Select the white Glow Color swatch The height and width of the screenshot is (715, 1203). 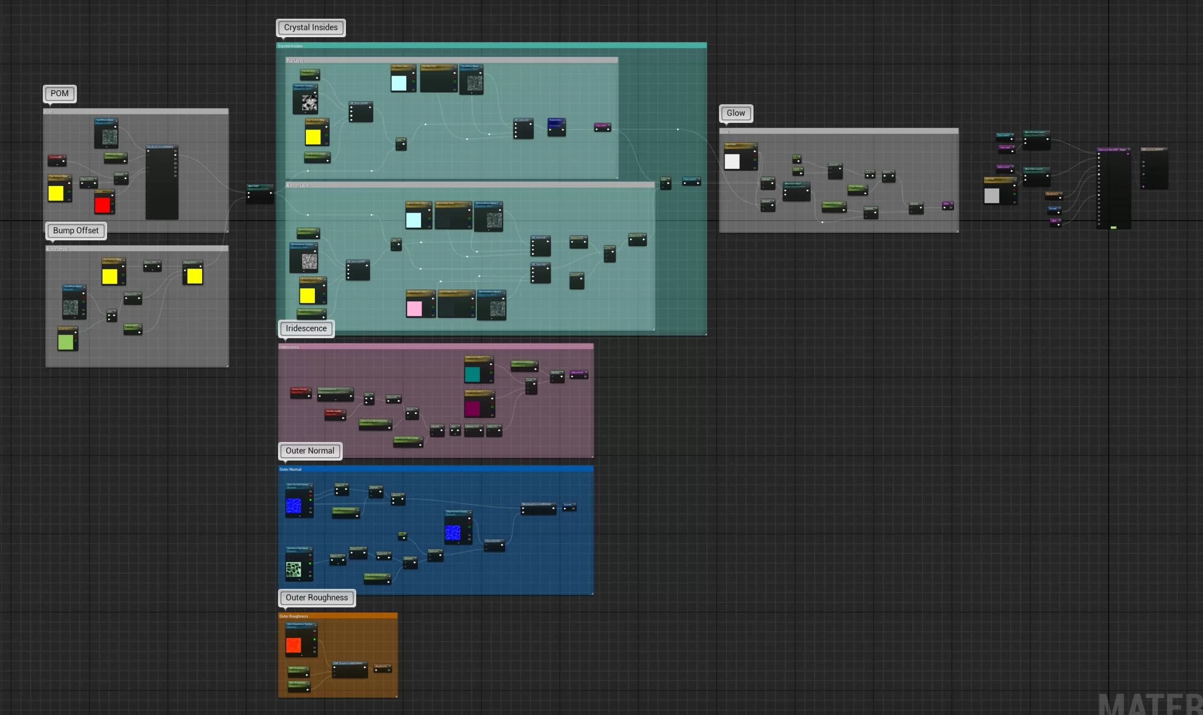click(732, 161)
